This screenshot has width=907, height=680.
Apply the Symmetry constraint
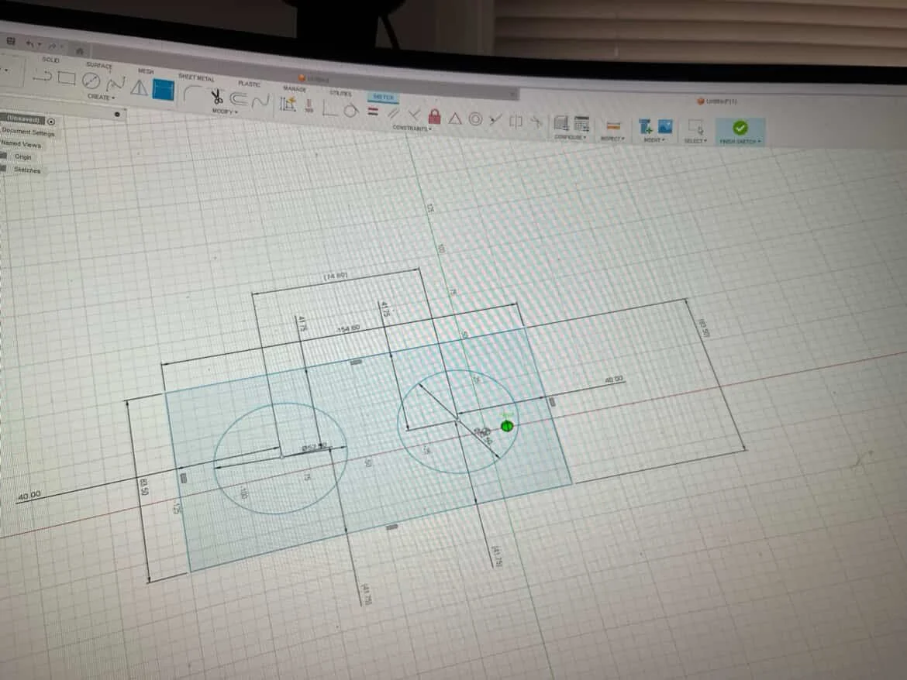point(516,122)
